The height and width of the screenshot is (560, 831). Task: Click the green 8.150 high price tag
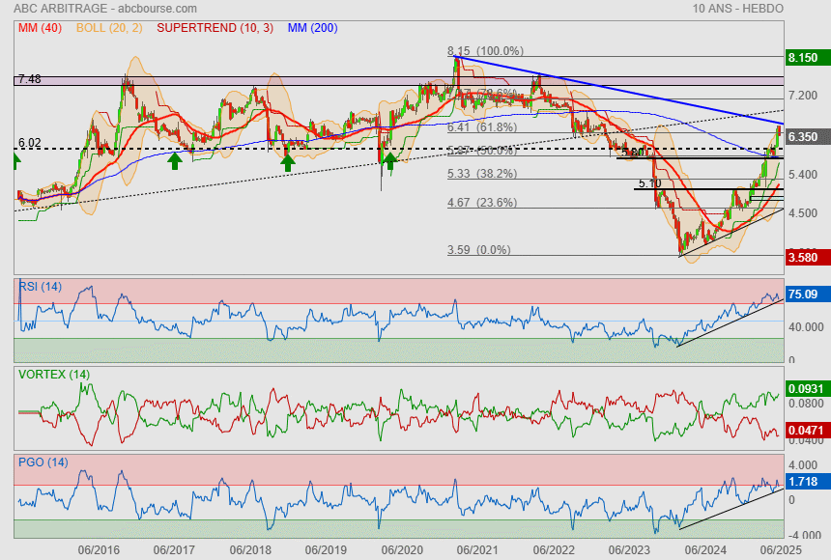[803, 58]
